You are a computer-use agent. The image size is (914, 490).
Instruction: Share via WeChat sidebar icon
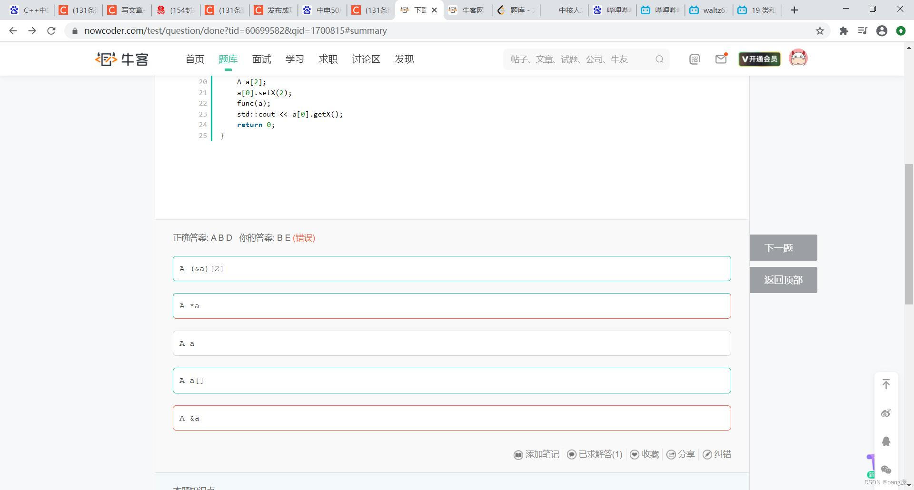[x=886, y=470]
